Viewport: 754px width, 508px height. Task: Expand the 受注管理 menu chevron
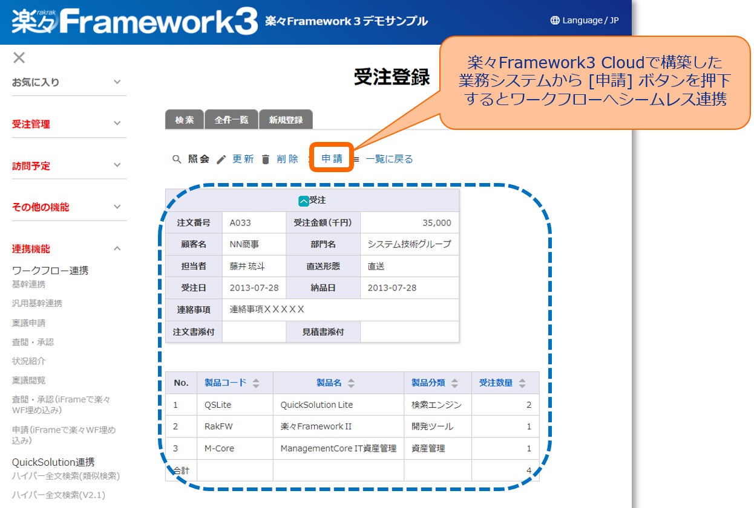pyautogui.click(x=117, y=124)
